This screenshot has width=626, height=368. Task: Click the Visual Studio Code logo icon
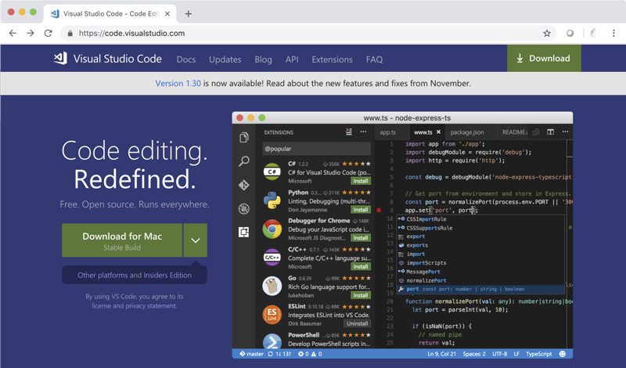60,59
